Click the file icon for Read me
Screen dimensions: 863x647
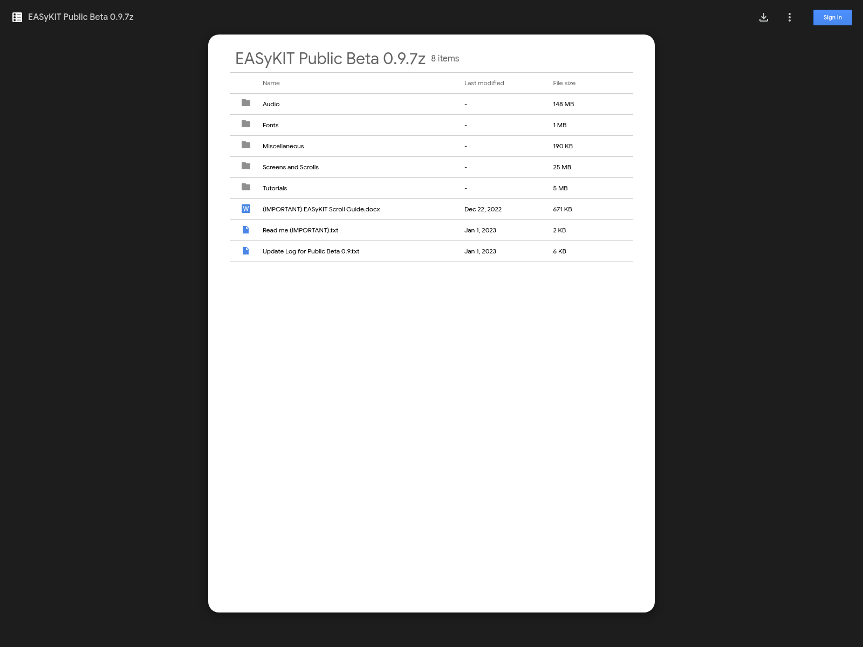(246, 230)
